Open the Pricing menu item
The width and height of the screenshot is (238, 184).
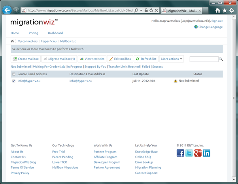33,33
